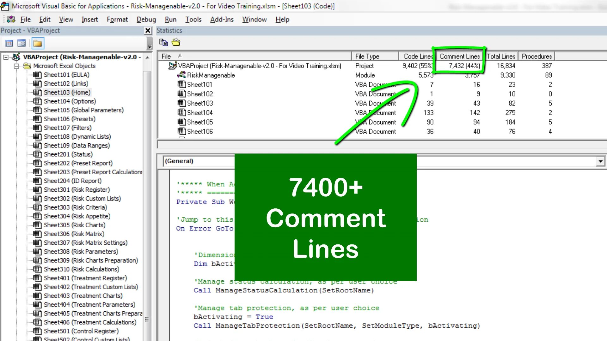The height and width of the screenshot is (341, 607).
Task: Select Sheet104 (Options) in project tree
Action: 70,101
